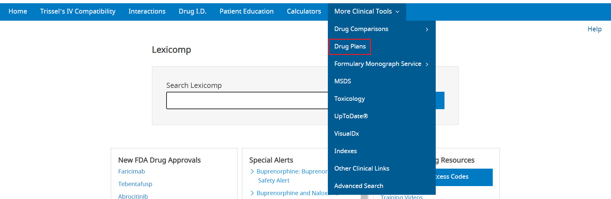The image size is (611, 199).
Task: Click in the Search Lexicomp field
Action: [247, 100]
